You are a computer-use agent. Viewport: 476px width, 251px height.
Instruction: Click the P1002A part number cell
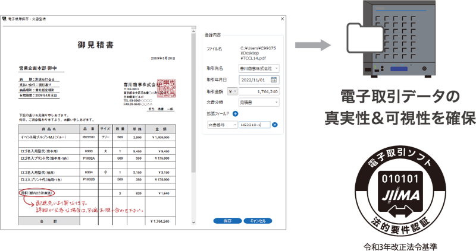click(89, 158)
